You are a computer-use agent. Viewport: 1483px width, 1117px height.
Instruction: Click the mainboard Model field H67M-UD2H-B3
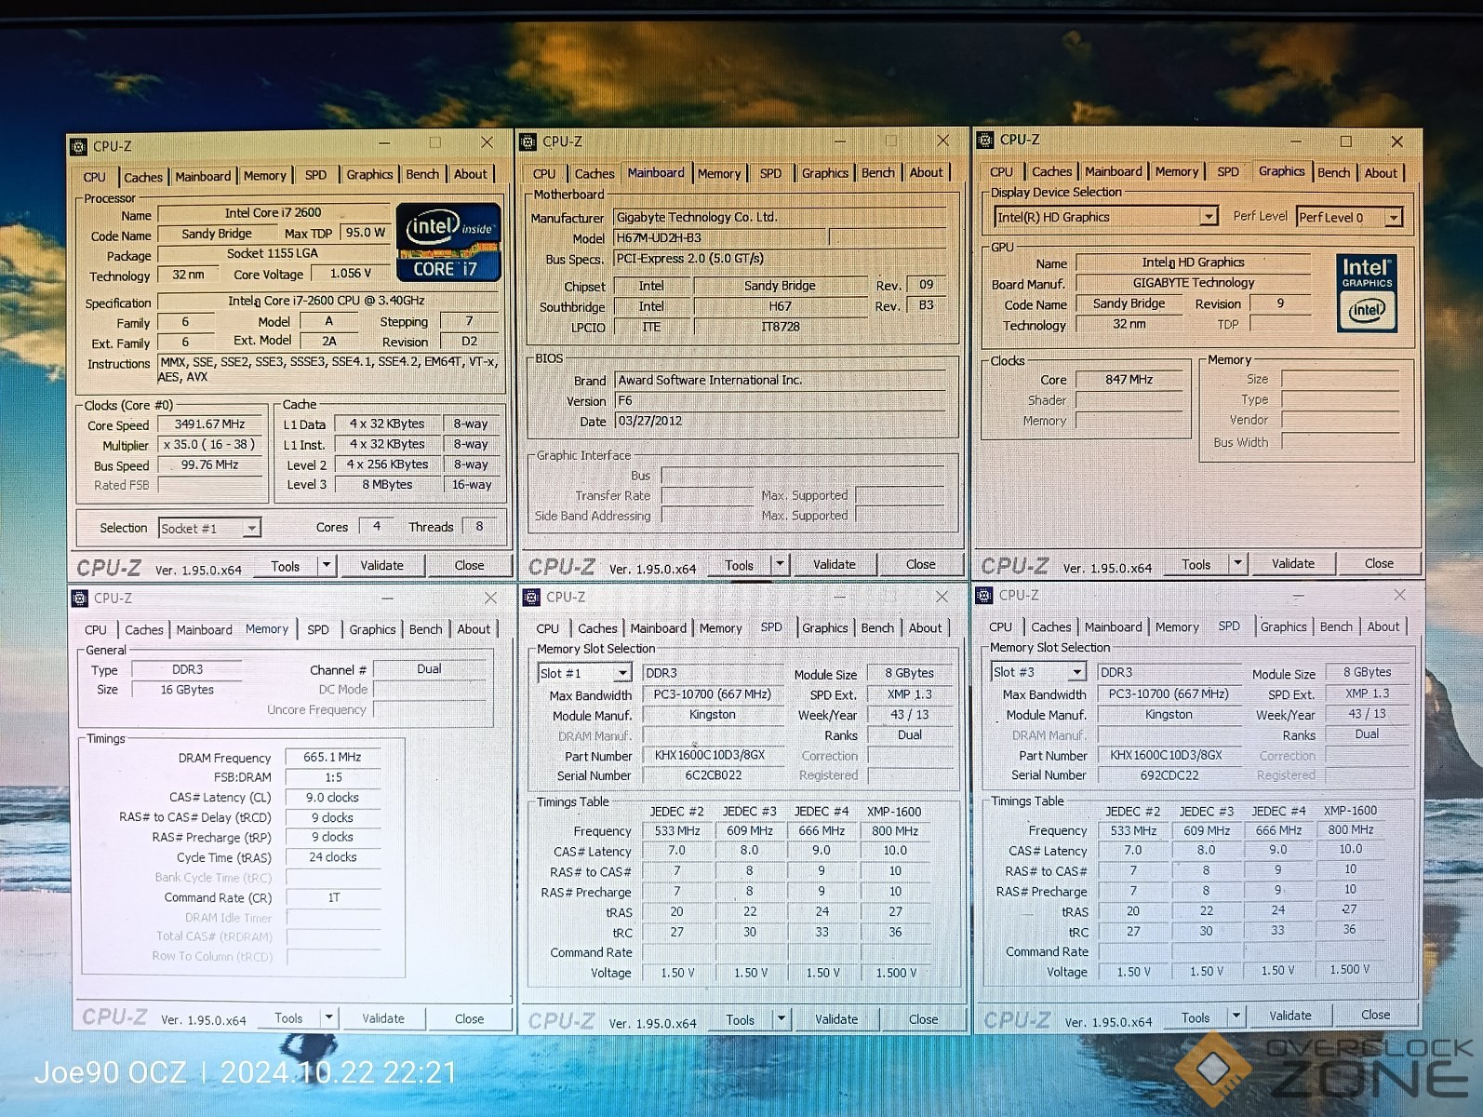click(x=718, y=238)
